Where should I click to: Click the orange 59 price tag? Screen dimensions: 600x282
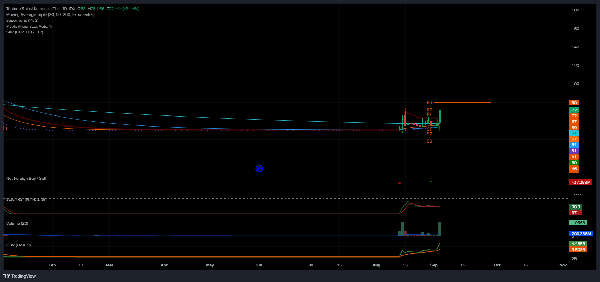coord(574,128)
